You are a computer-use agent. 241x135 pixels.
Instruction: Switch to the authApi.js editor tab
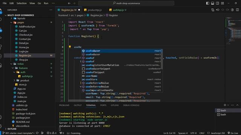click(119, 10)
